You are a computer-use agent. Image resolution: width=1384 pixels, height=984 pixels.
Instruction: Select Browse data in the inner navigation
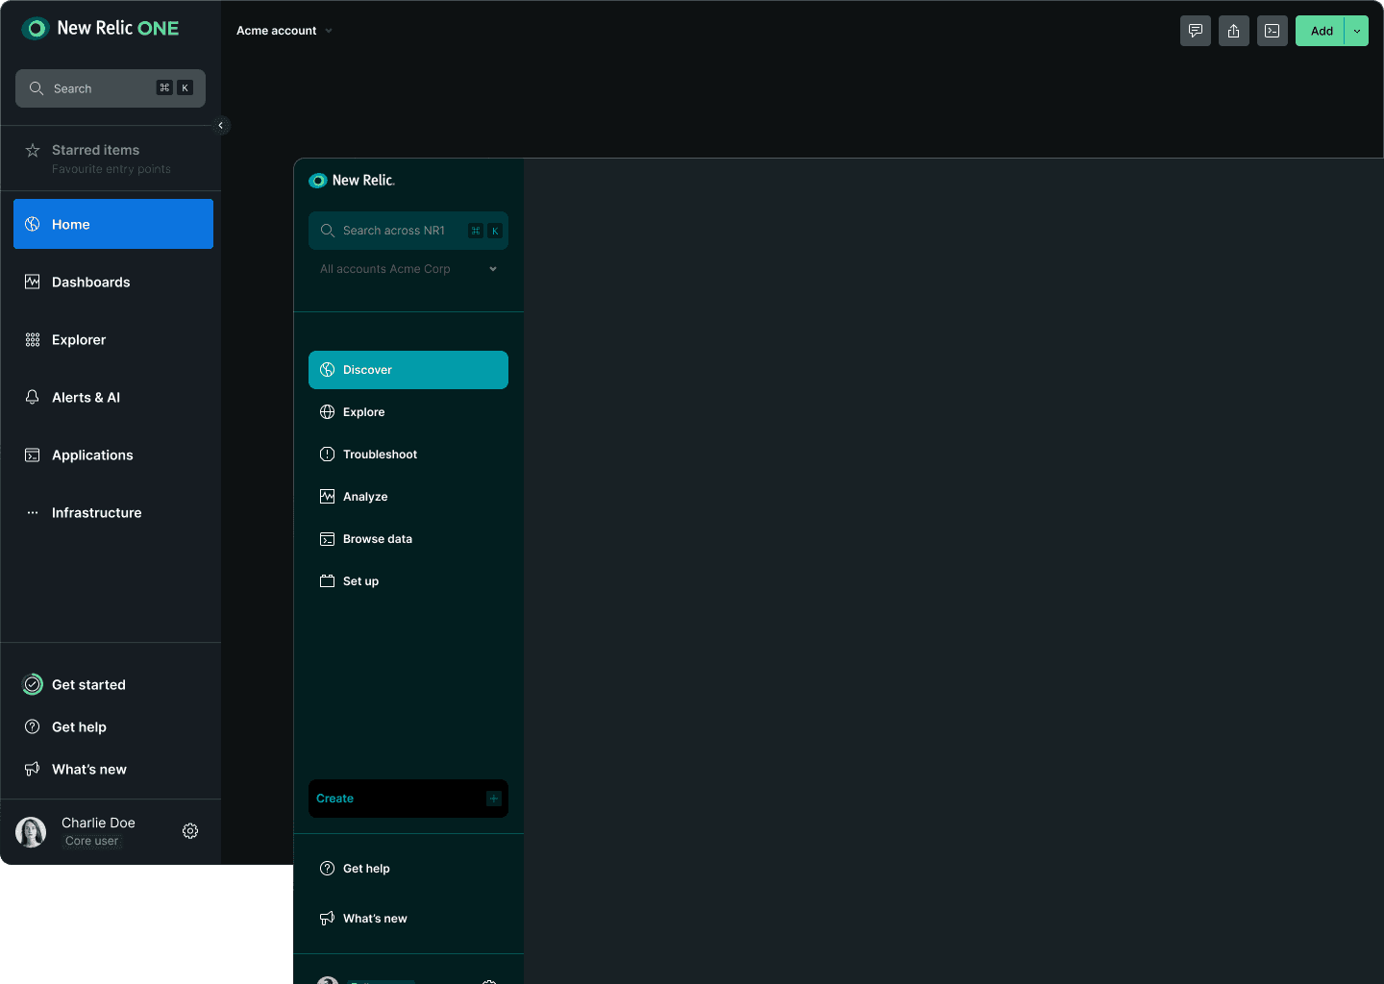[408, 539]
